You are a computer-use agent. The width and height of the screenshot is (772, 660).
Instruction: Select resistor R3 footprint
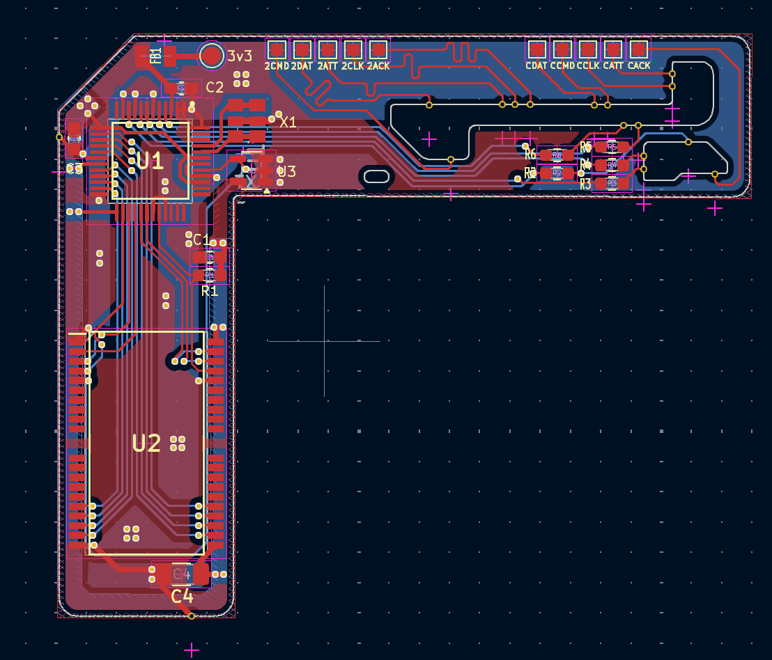click(x=612, y=183)
